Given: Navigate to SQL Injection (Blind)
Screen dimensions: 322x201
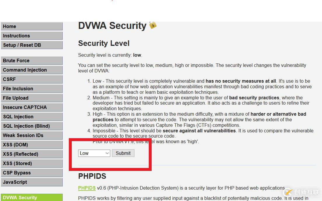Looking at the screenshot, I should pyautogui.click(x=32, y=126).
